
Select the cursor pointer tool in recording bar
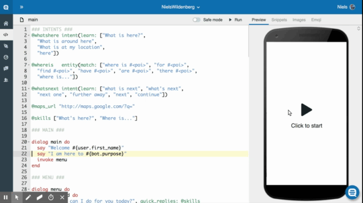click(17, 198)
